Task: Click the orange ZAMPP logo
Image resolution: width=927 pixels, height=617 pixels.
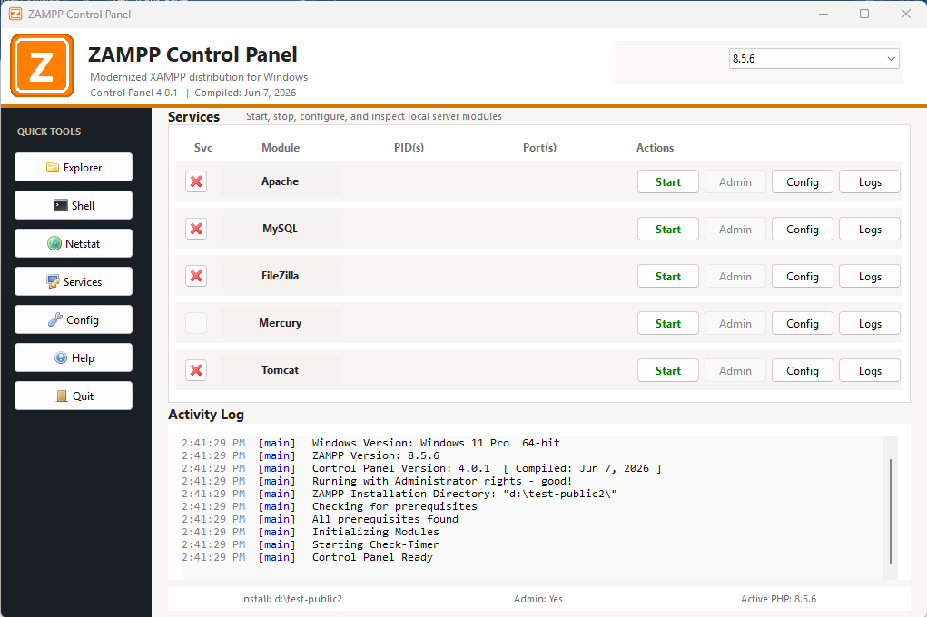Action: click(x=42, y=65)
